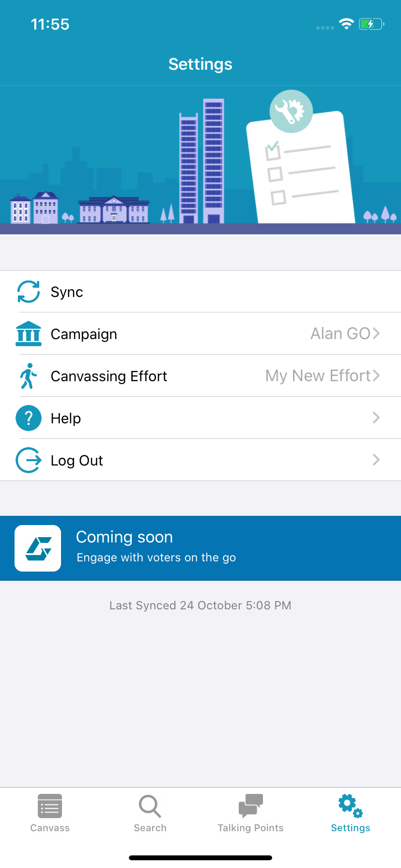Open the Canvassing Effort chevron for My New Effort
The width and height of the screenshot is (401, 868).
[x=376, y=376]
